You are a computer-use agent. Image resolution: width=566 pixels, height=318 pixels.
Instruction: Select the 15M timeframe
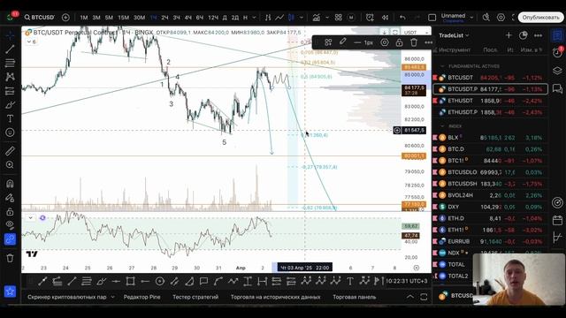pyautogui.click(x=123, y=18)
